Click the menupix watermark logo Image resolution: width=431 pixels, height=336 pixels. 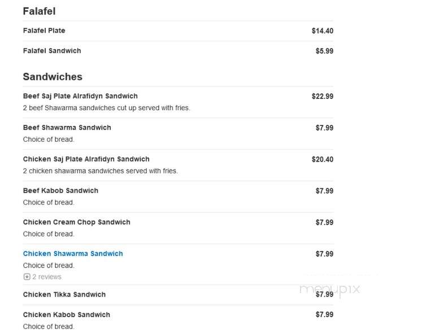(x=329, y=290)
